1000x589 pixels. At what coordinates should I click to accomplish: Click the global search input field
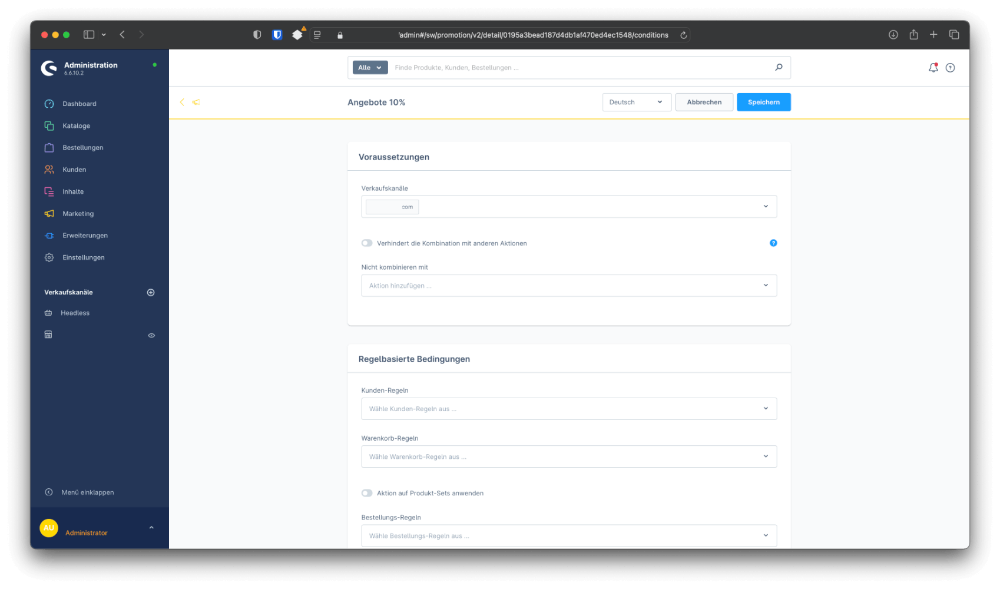(x=580, y=68)
